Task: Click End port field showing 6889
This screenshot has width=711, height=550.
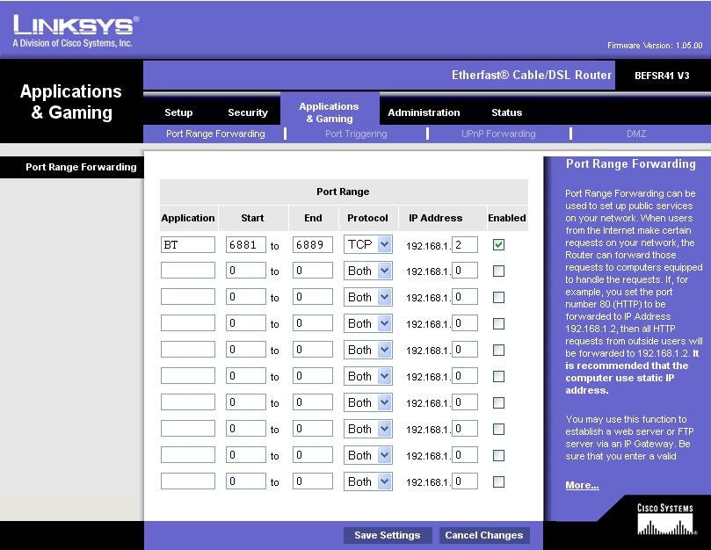Action: pos(312,245)
